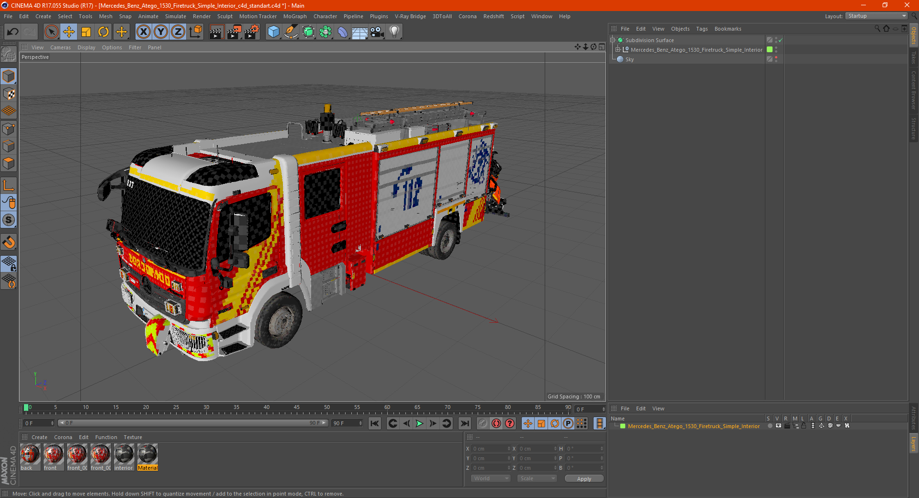
Task: Switch to Points mode
Action: pyautogui.click(x=9, y=129)
